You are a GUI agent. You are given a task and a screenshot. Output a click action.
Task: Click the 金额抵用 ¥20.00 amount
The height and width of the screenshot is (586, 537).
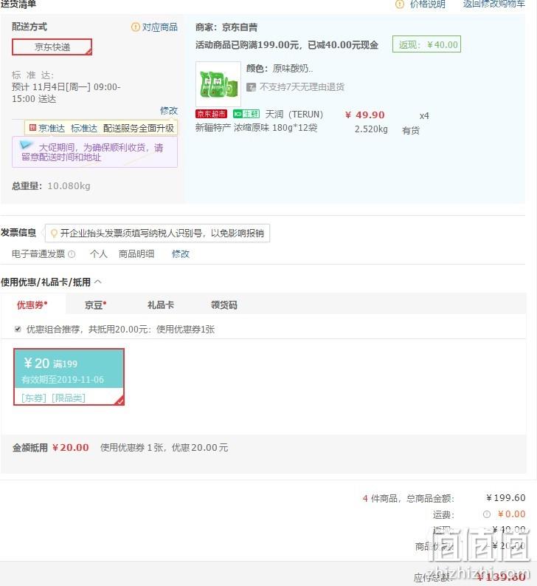point(71,447)
